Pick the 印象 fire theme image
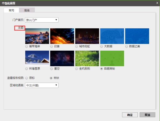Viewport: 160px width, 121px height. 62,36
